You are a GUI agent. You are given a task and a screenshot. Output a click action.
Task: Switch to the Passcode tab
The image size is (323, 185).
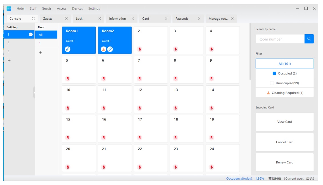[182, 19]
